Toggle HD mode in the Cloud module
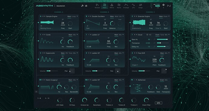Screen dimensions: 209x111 (149, 35)
